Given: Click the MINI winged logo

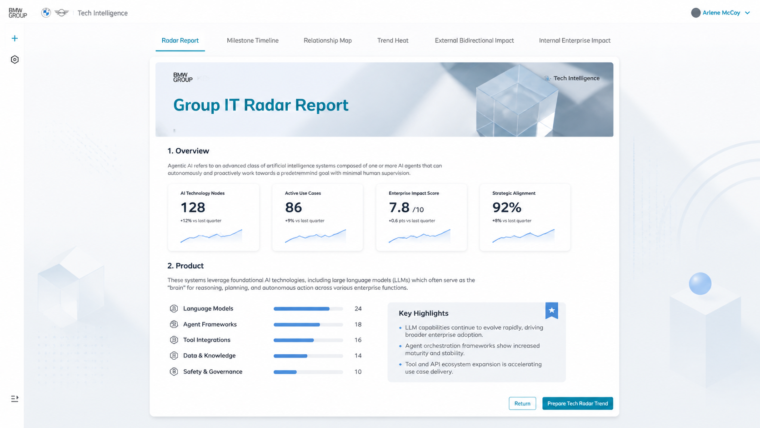Looking at the screenshot, I should [61, 13].
